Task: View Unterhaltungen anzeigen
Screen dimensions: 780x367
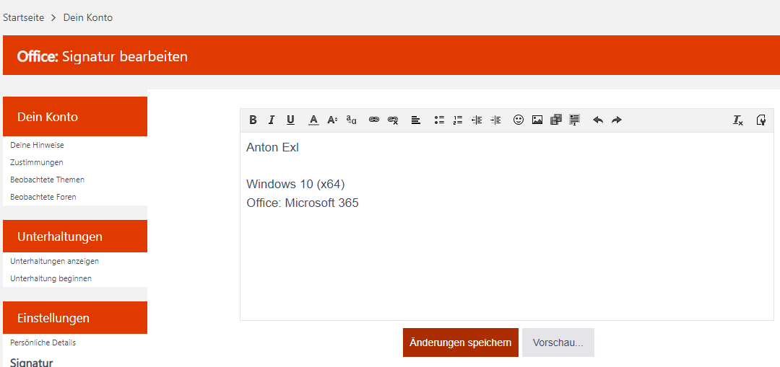Action: [54, 261]
